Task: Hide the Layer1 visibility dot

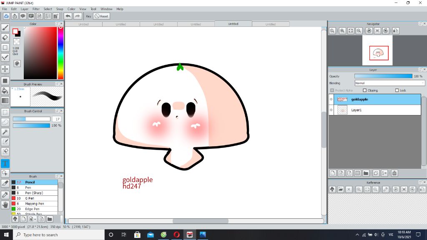Action: point(331,110)
